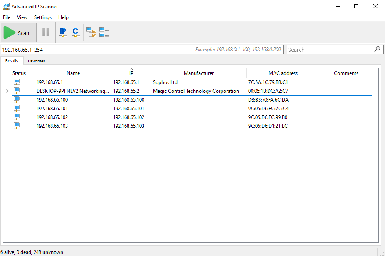Click MAC address 9C:05:D6:FC:7C:C4
This screenshot has width=385, height=256.
tap(268, 109)
